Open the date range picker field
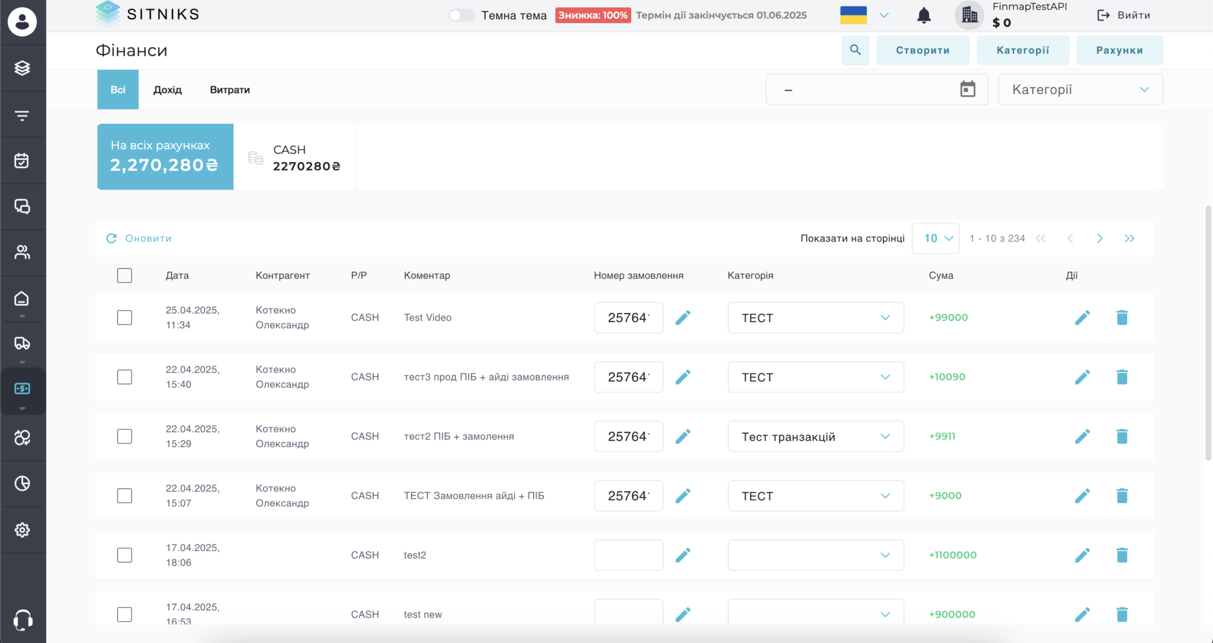 point(877,89)
